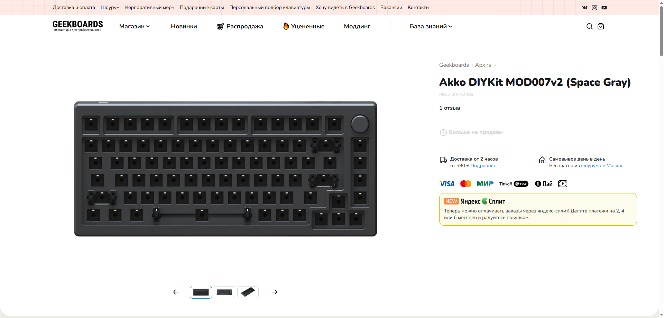Select the second keyboard thumbnail
The height and width of the screenshot is (318, 664).
tap(224, 292)
